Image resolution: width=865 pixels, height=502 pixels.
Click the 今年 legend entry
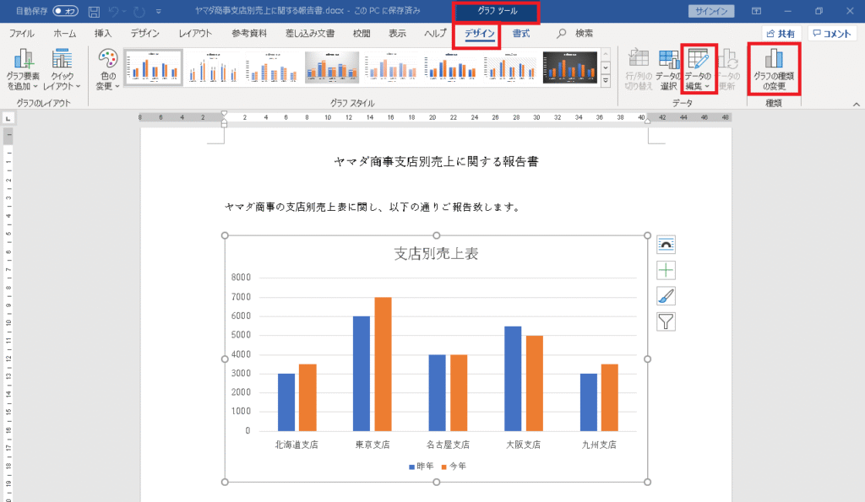pos(454,467)
